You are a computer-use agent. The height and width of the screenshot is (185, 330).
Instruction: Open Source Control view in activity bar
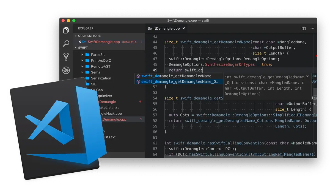[66, 57]
